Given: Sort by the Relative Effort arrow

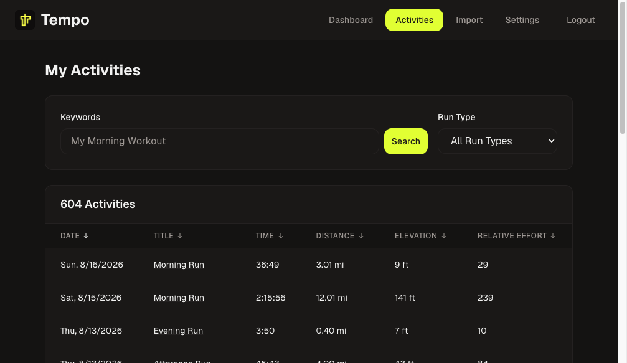Looking at the screenshot, I should tap(553, 236).
